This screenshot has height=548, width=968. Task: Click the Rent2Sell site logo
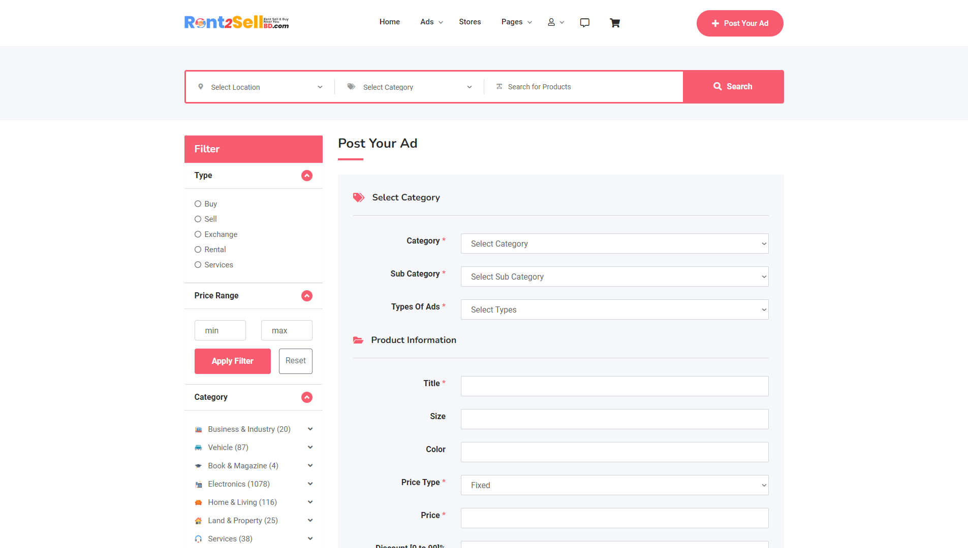pyautogui.click(x=236, y=22)
